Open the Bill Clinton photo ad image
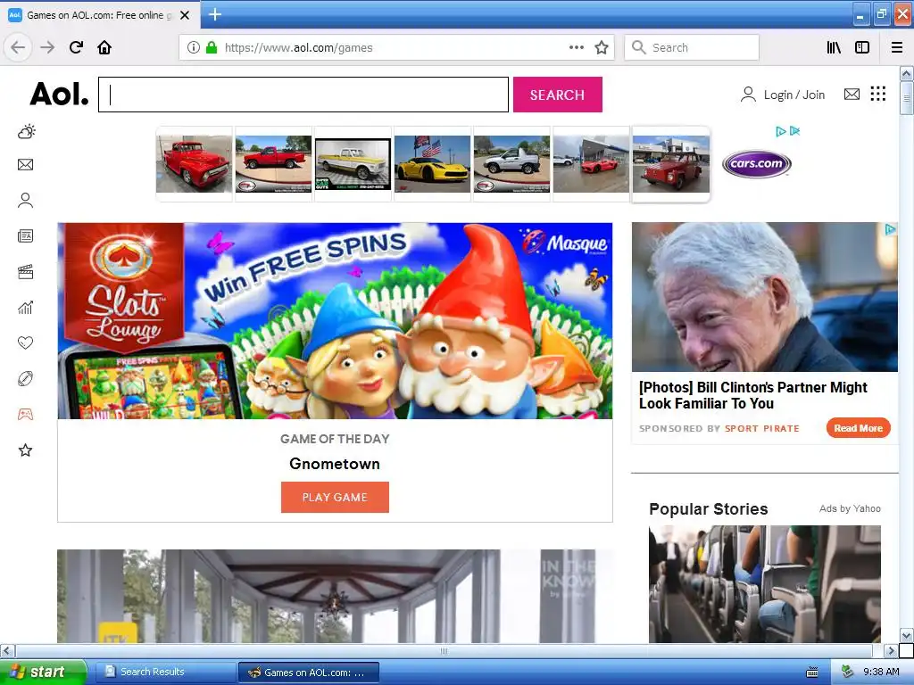 [764, 297]
